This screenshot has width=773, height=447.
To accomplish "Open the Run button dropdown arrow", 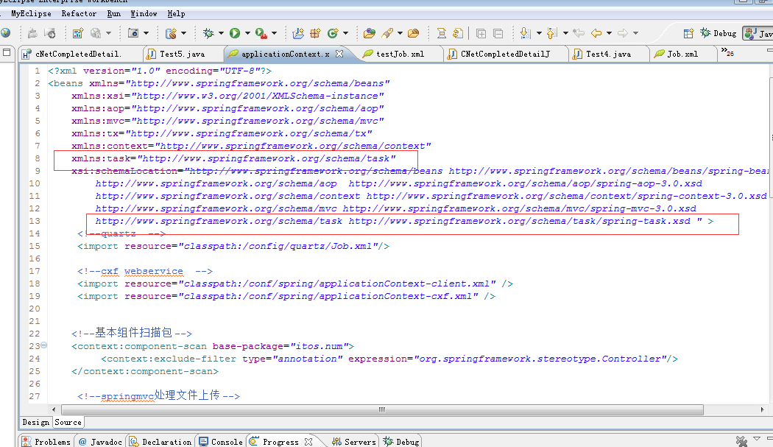I will (247, 33).
